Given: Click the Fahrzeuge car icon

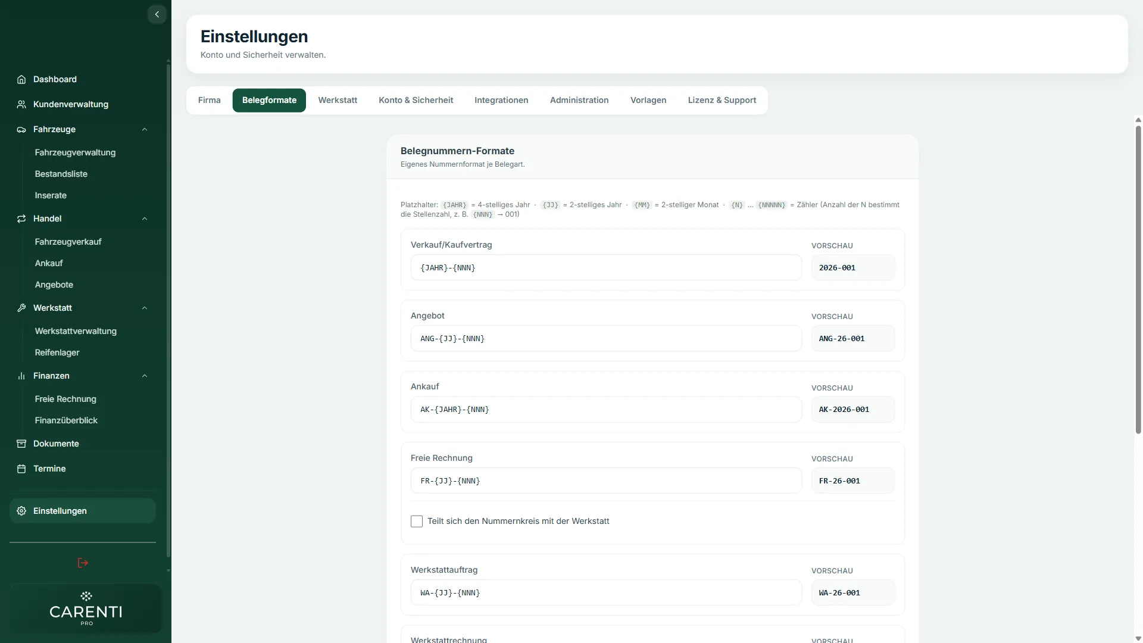Looking at the screenshot, I should point(21,129).
